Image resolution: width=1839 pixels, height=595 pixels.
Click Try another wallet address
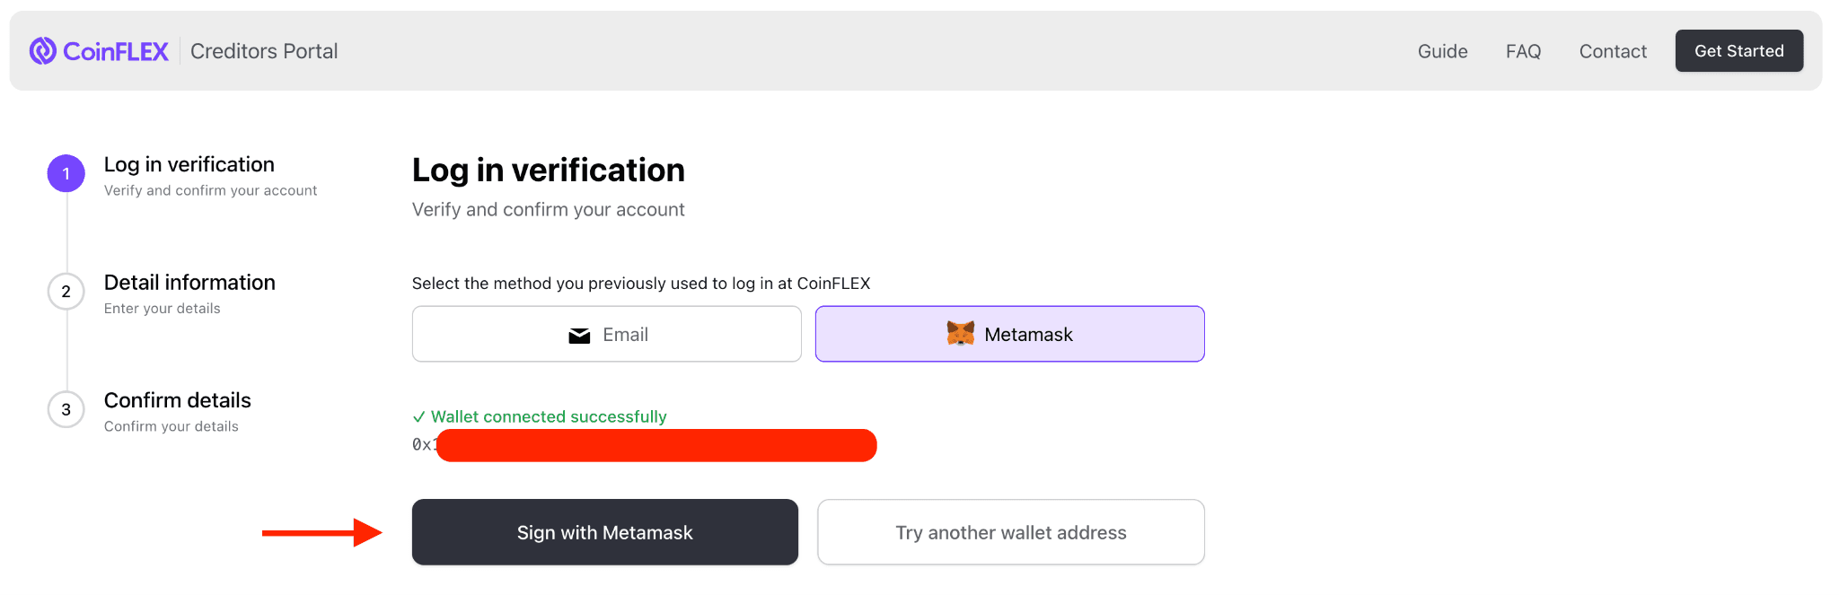click(x=1009, y=531)
